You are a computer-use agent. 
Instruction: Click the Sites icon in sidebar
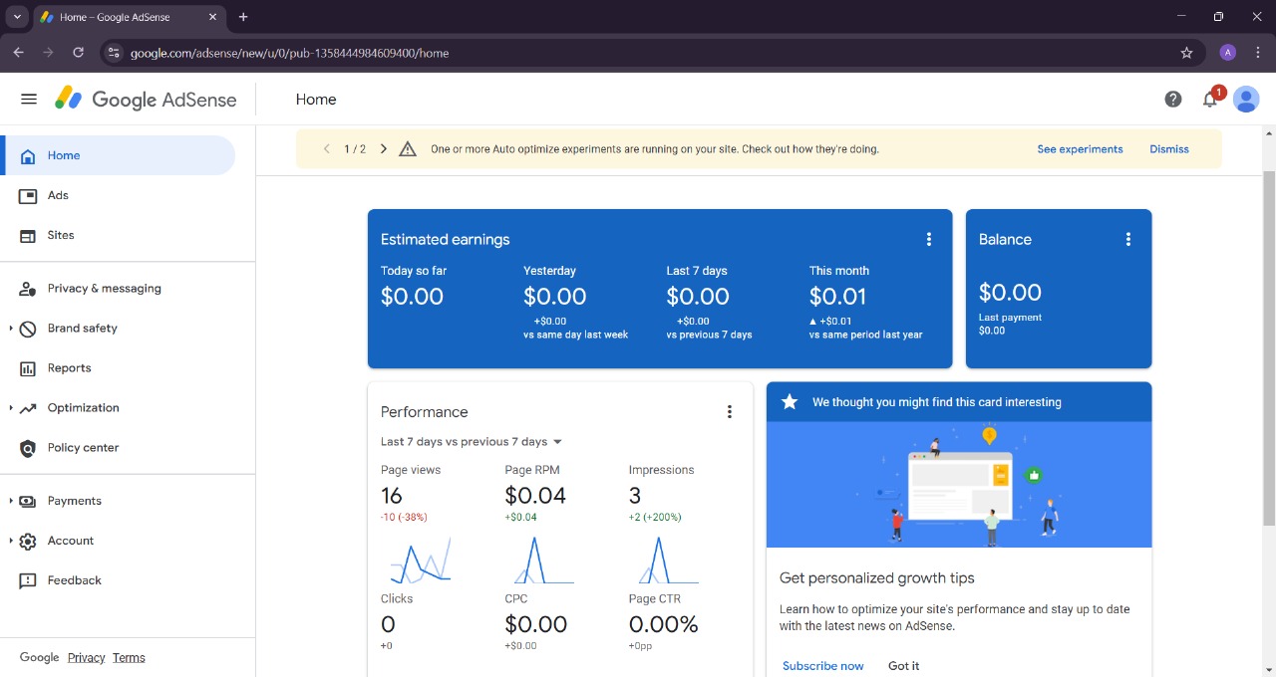click(28, 236)
